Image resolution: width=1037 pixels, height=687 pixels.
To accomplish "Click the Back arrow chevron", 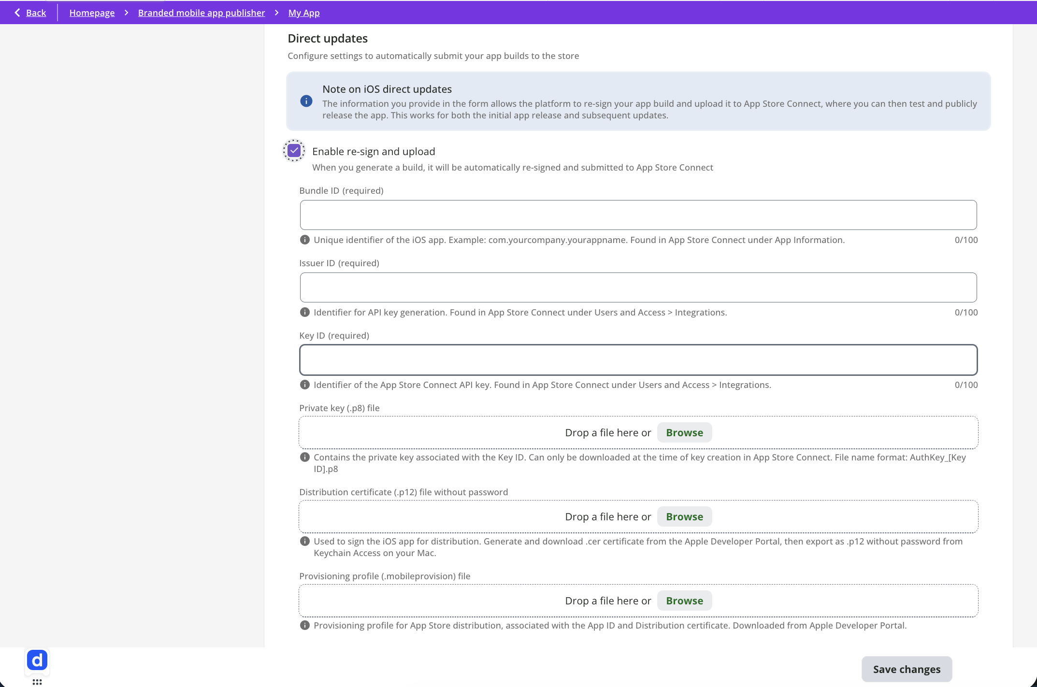I will 17,13.
